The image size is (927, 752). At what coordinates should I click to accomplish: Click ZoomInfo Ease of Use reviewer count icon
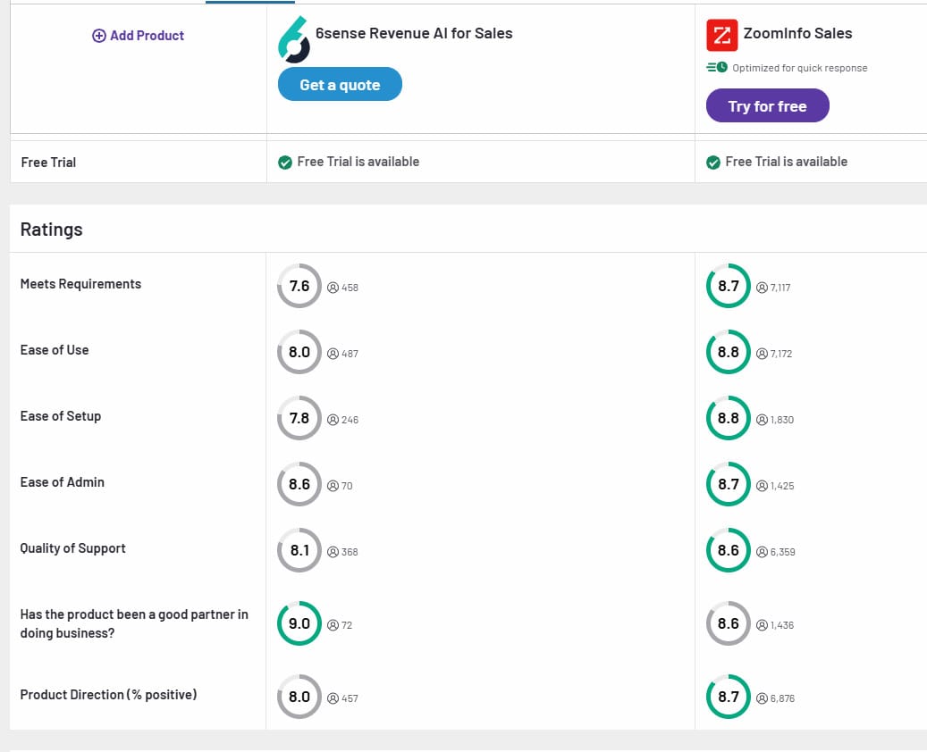click(762, 354)
